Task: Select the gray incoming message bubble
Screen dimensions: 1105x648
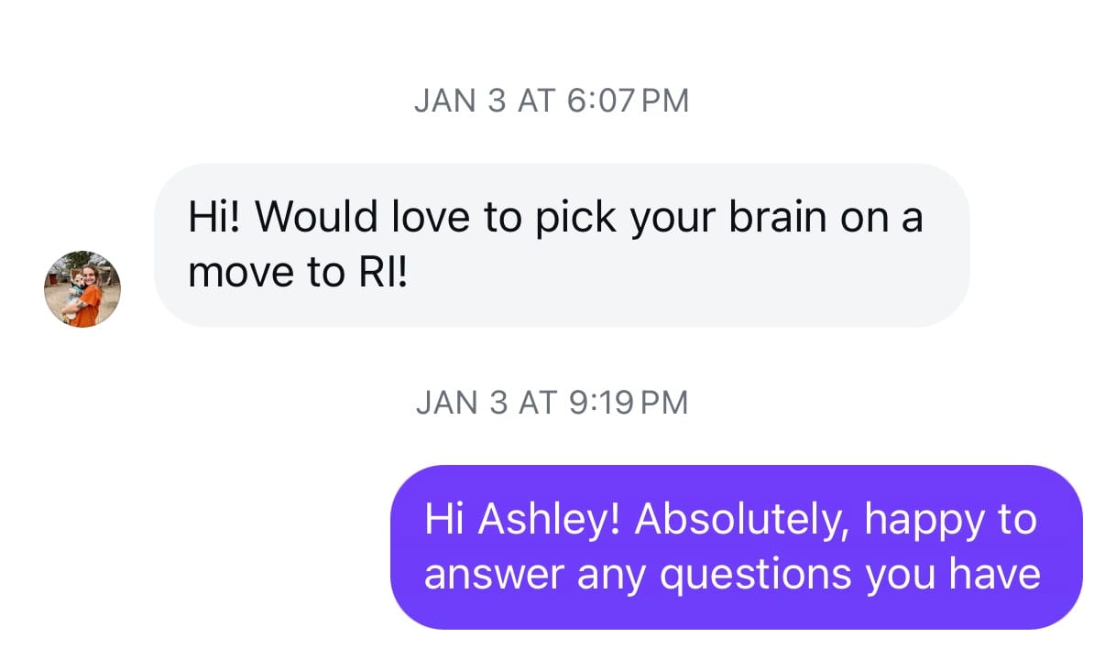Action: click(561, 244)
